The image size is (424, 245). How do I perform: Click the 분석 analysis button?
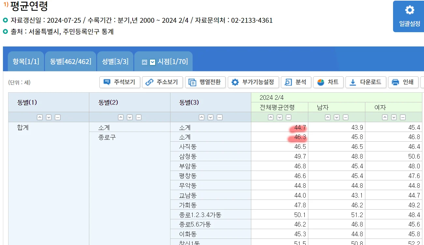pos(296,82)
